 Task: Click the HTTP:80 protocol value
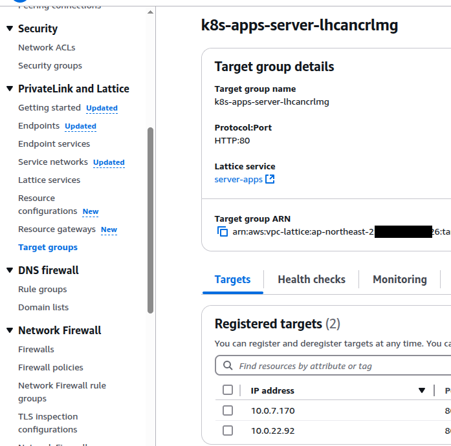[232, 140]
